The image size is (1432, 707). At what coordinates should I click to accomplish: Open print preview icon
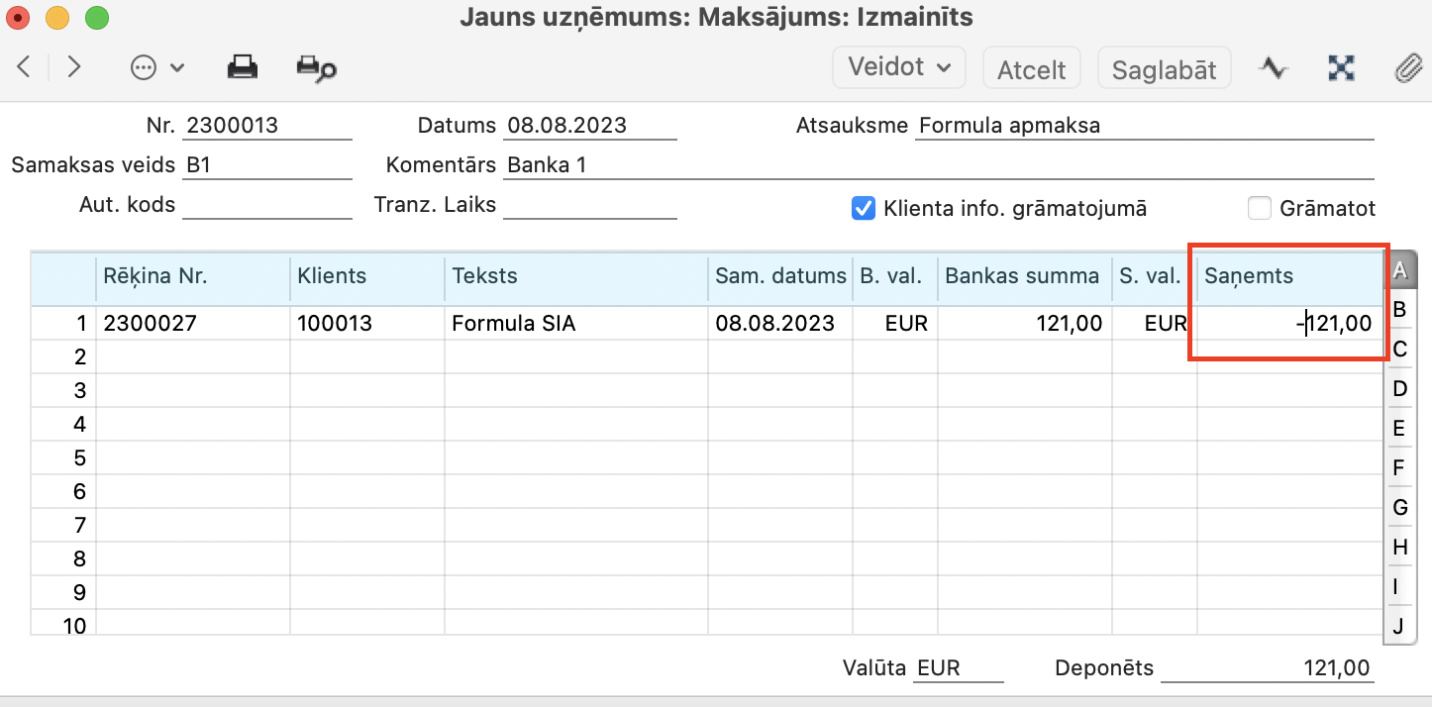coord(316,67)
